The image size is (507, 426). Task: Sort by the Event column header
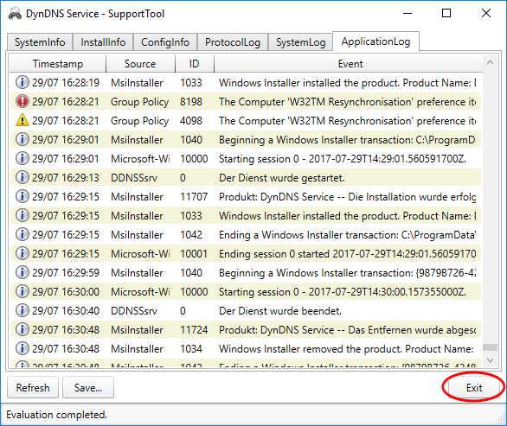350,64
